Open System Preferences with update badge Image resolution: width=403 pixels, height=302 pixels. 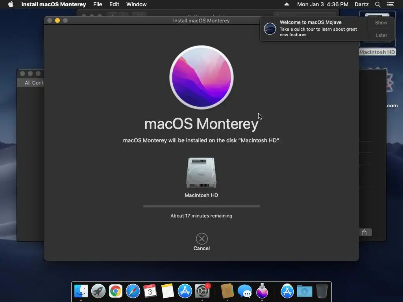[x=202, y=291]
